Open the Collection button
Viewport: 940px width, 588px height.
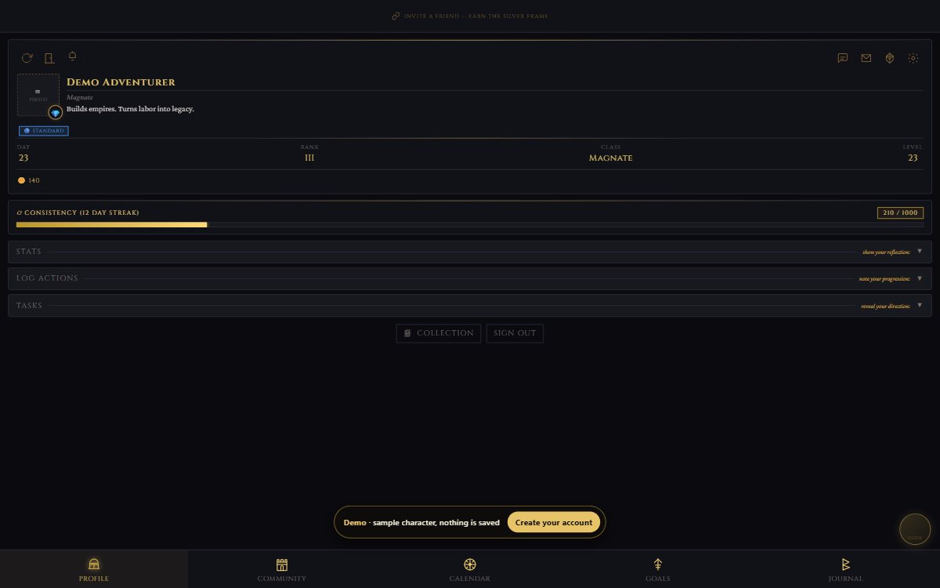click(x=439, y=333)
